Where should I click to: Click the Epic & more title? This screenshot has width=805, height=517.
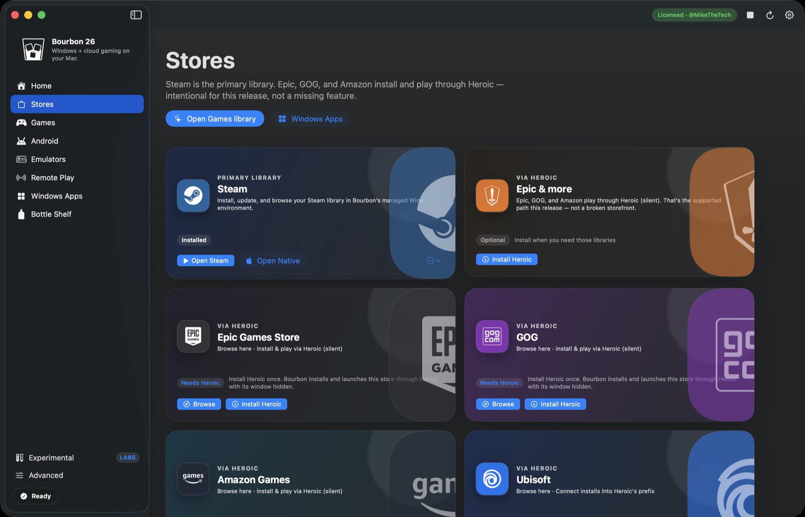coord(544,189)
